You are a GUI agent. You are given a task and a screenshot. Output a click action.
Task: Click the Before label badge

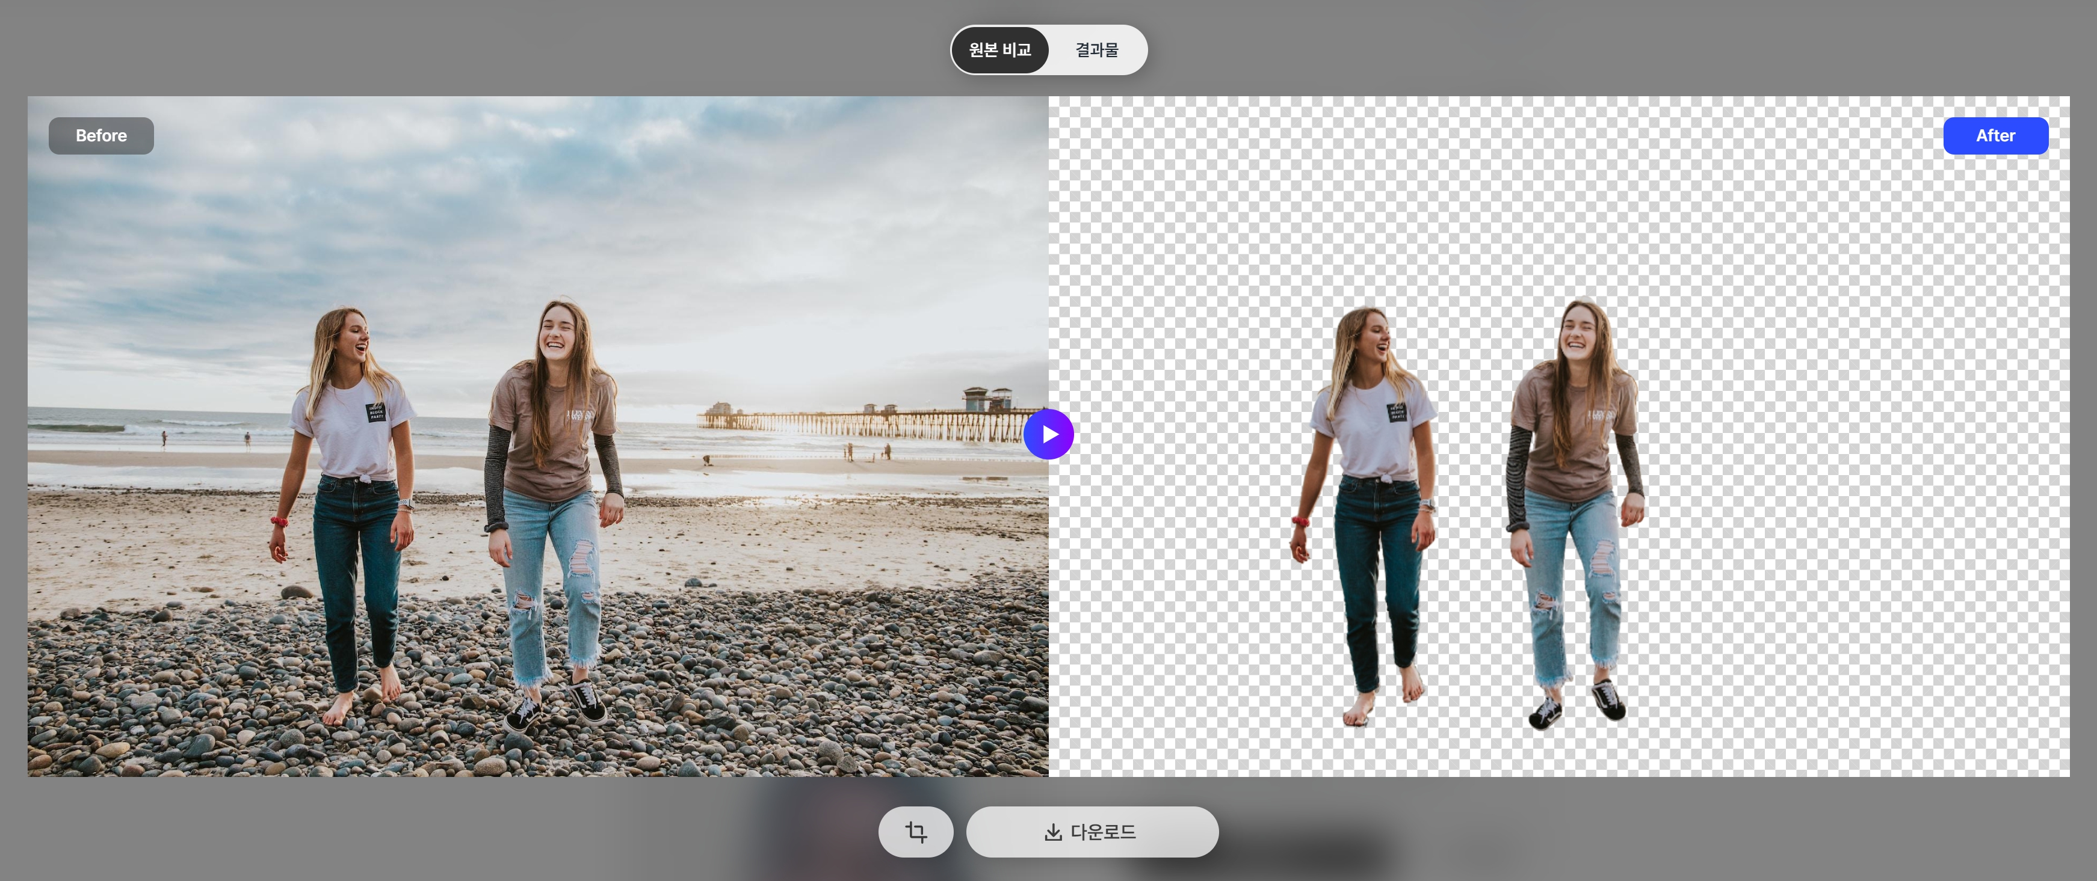click(101, 136)
